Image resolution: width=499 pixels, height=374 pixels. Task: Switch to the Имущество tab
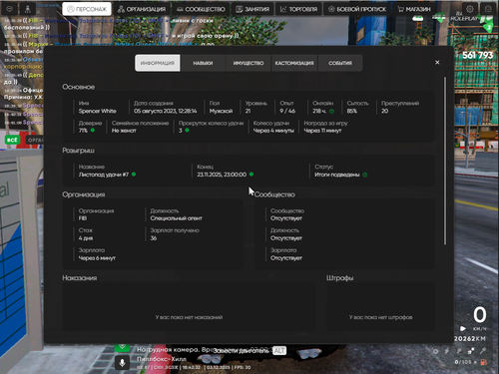click(249, 63)
